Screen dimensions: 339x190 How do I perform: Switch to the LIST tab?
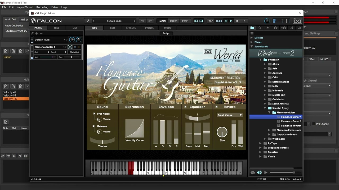pos(75,28)
